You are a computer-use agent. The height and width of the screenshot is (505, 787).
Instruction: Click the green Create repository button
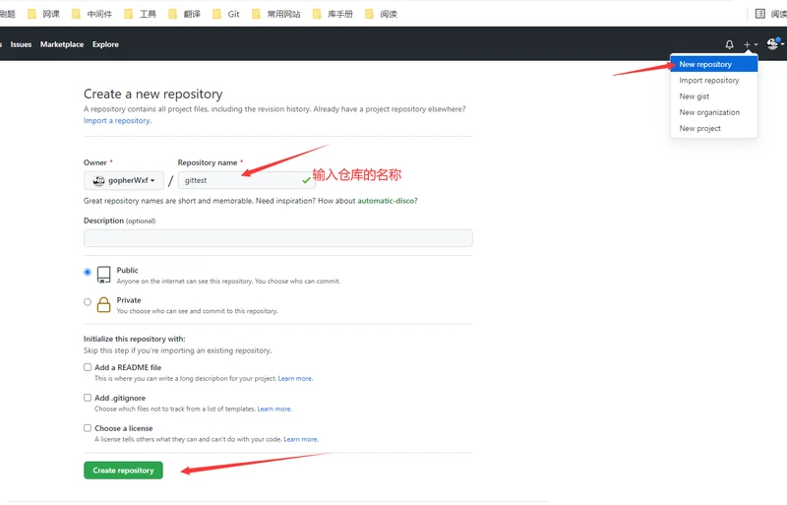pos(124,471)
